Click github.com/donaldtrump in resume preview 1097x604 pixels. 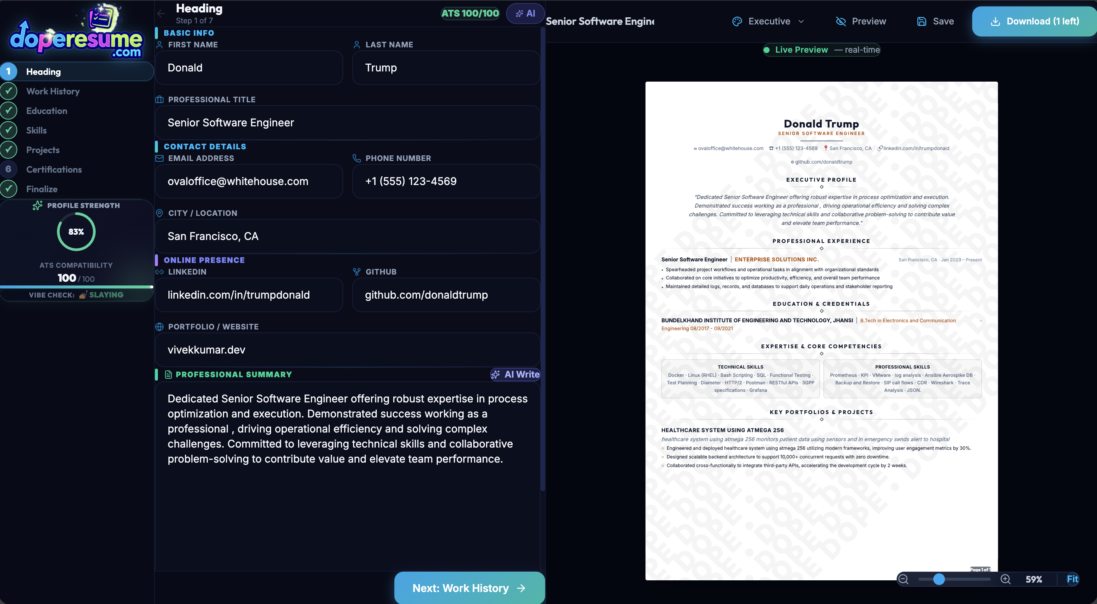click(824, 162)
